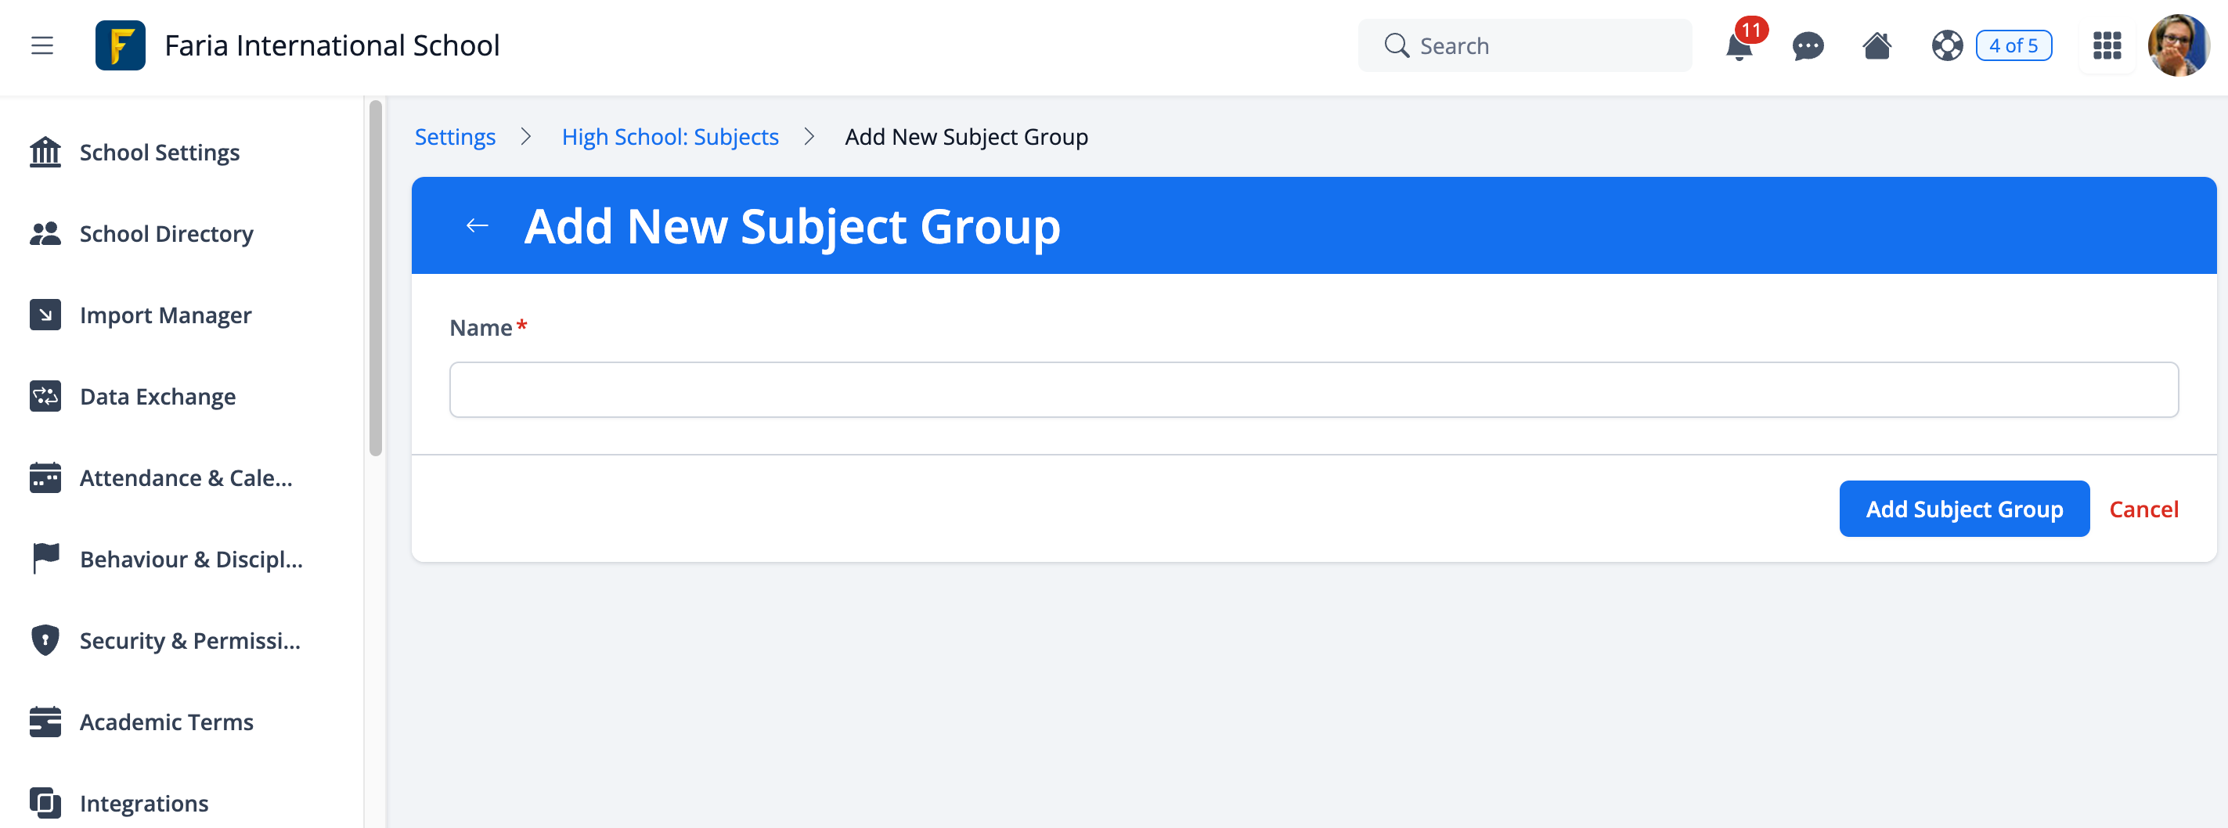2228x828 pixels.
Task: Go back using the header arrow
Action: pos(478,225)
